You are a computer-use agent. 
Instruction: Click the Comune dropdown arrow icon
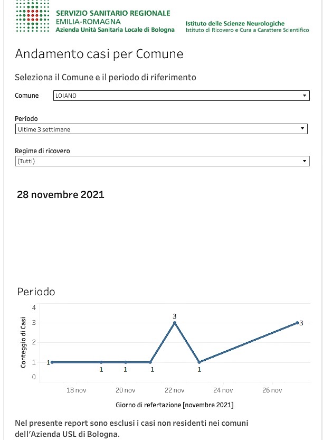305,96
